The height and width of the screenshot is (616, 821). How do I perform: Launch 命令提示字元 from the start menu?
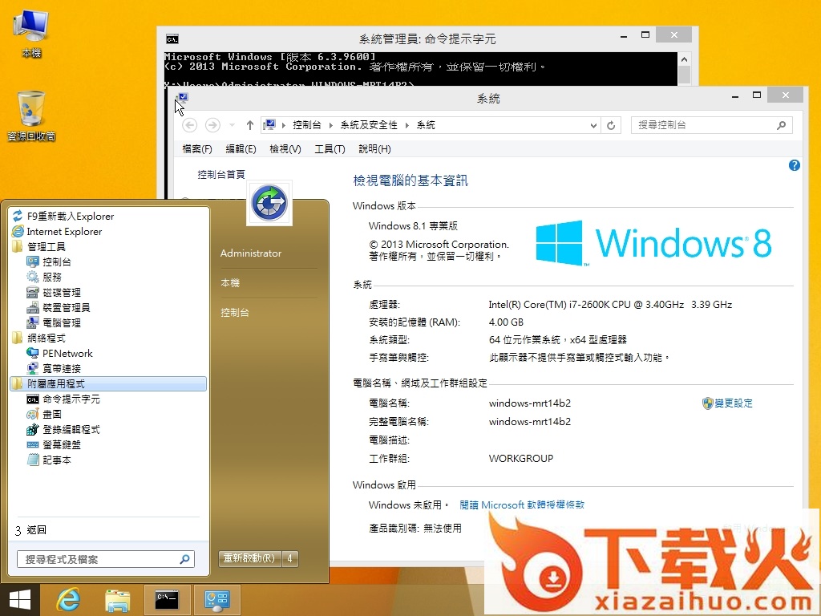tap(71, 399)
